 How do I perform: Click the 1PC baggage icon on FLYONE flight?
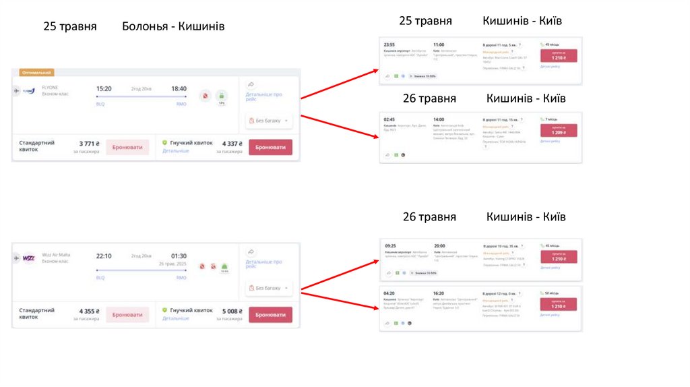[x=221, y=97]
